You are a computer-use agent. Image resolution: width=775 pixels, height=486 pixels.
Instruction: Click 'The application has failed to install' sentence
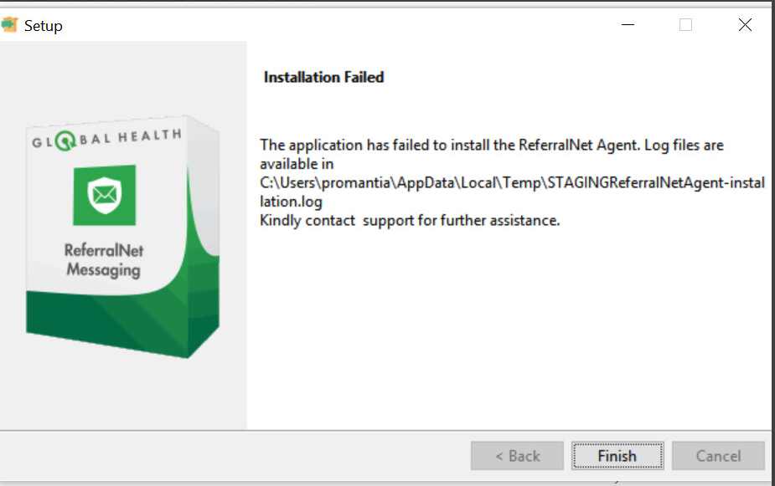(491, 145)
